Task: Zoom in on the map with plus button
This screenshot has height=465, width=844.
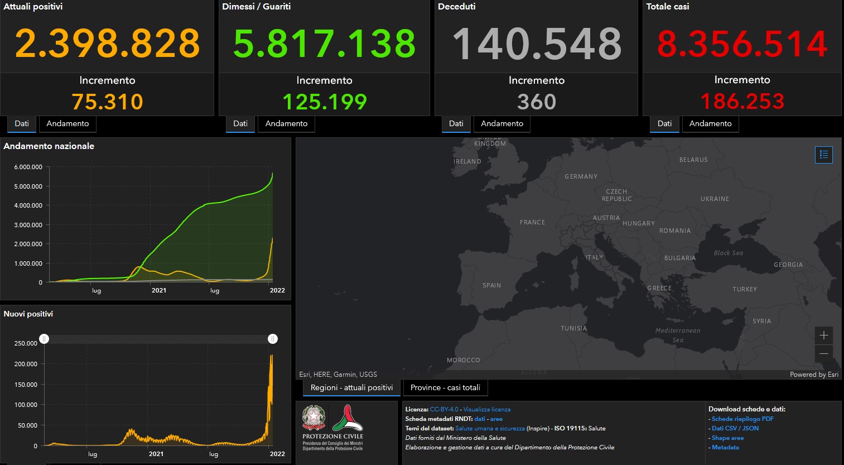Action: coord(823,335)
